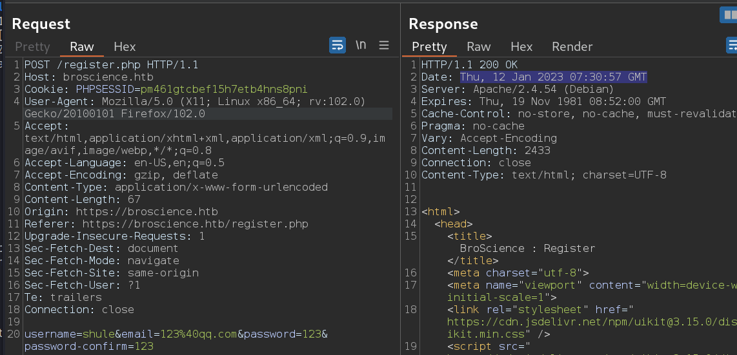Viewport: 737px width, 355px height.
Task: Switch Response view to Raw tab
Action: 479,46
